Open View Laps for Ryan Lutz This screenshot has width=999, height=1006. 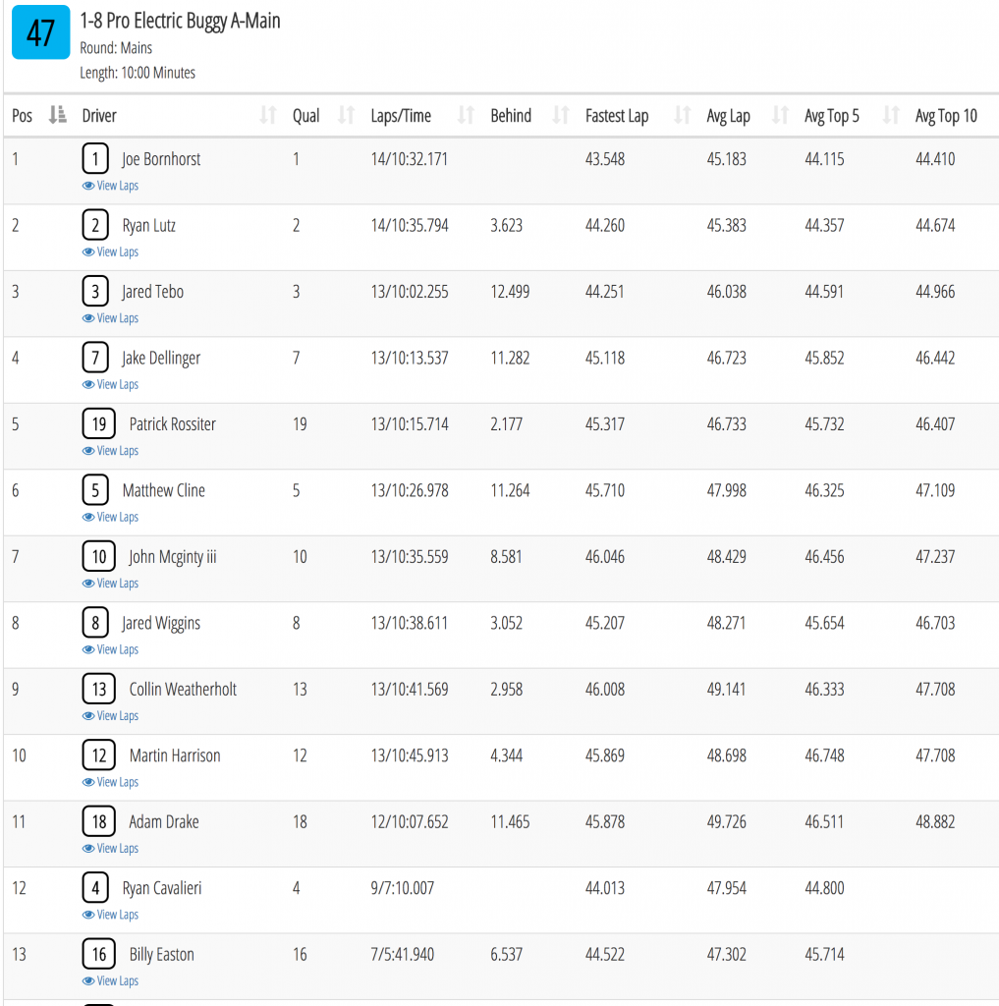(110, 251)
